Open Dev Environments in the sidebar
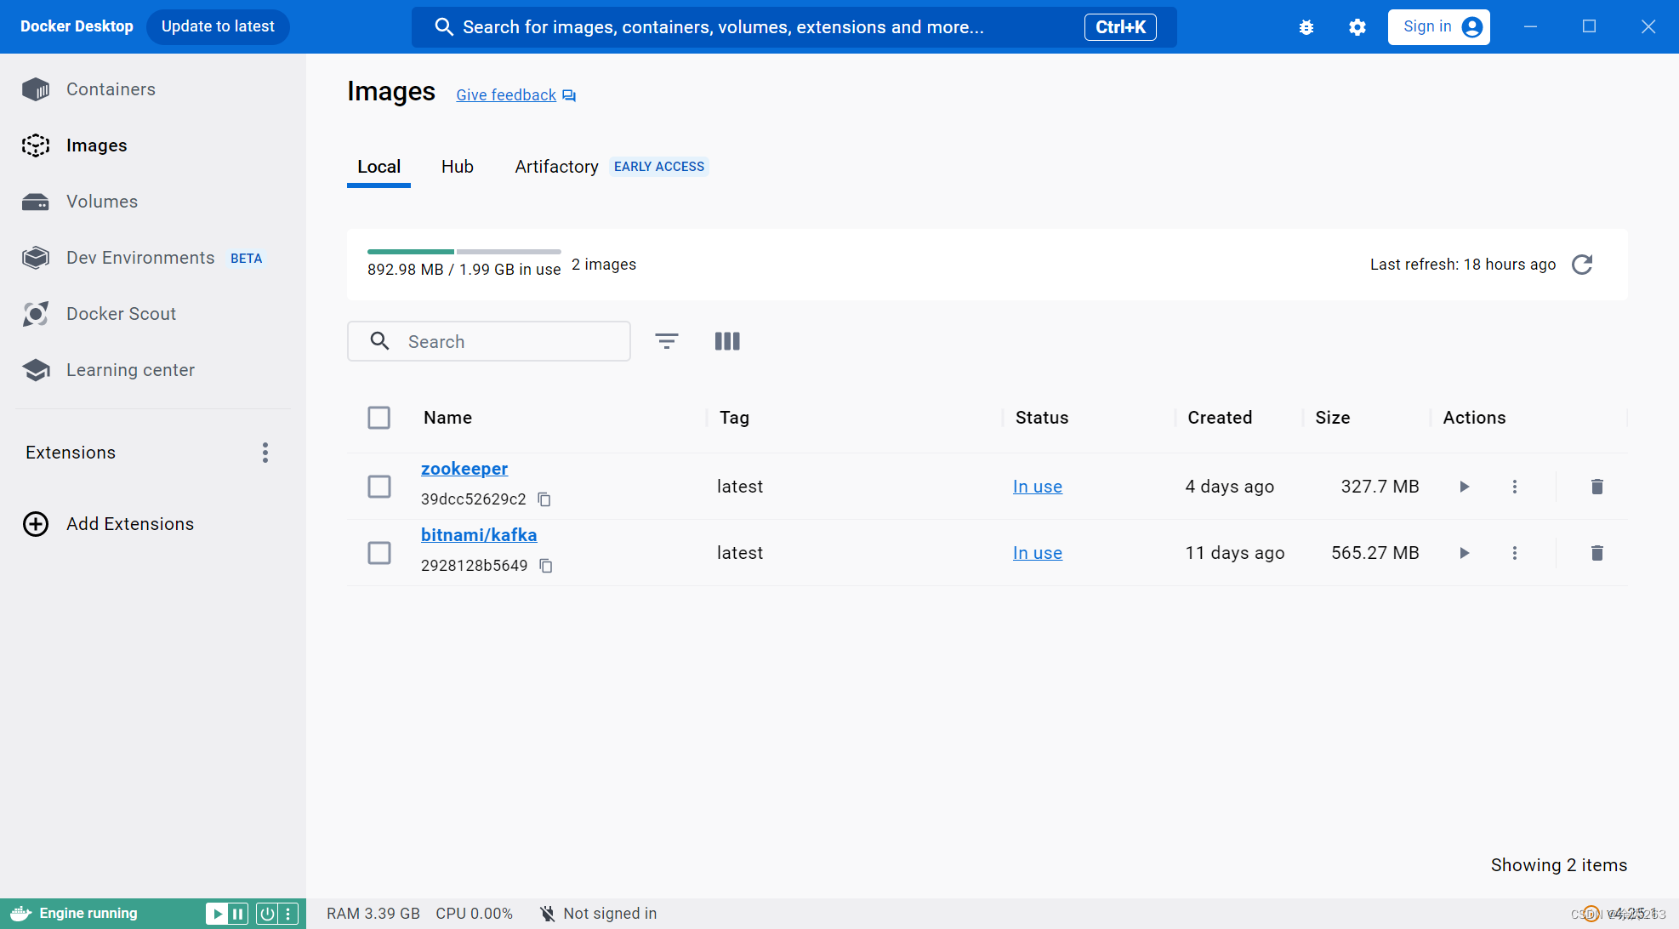The width and height of the screenshot is (1679, 929). 139,257
